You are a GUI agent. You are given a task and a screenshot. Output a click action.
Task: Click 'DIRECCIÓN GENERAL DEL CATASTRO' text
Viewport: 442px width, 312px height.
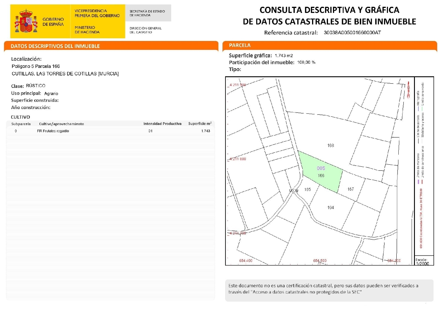146,30
